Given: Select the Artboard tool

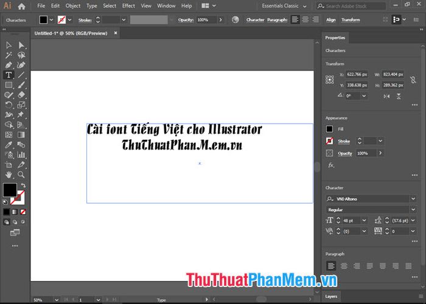Looking at the screenshot, I should [9, 165].
